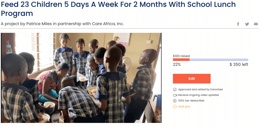The height and width of the screenshot is (127, 259).
Task: Click the 100% tax-deductible text
Action: [191, 101]
